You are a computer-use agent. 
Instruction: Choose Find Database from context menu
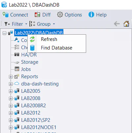point(57,48)
